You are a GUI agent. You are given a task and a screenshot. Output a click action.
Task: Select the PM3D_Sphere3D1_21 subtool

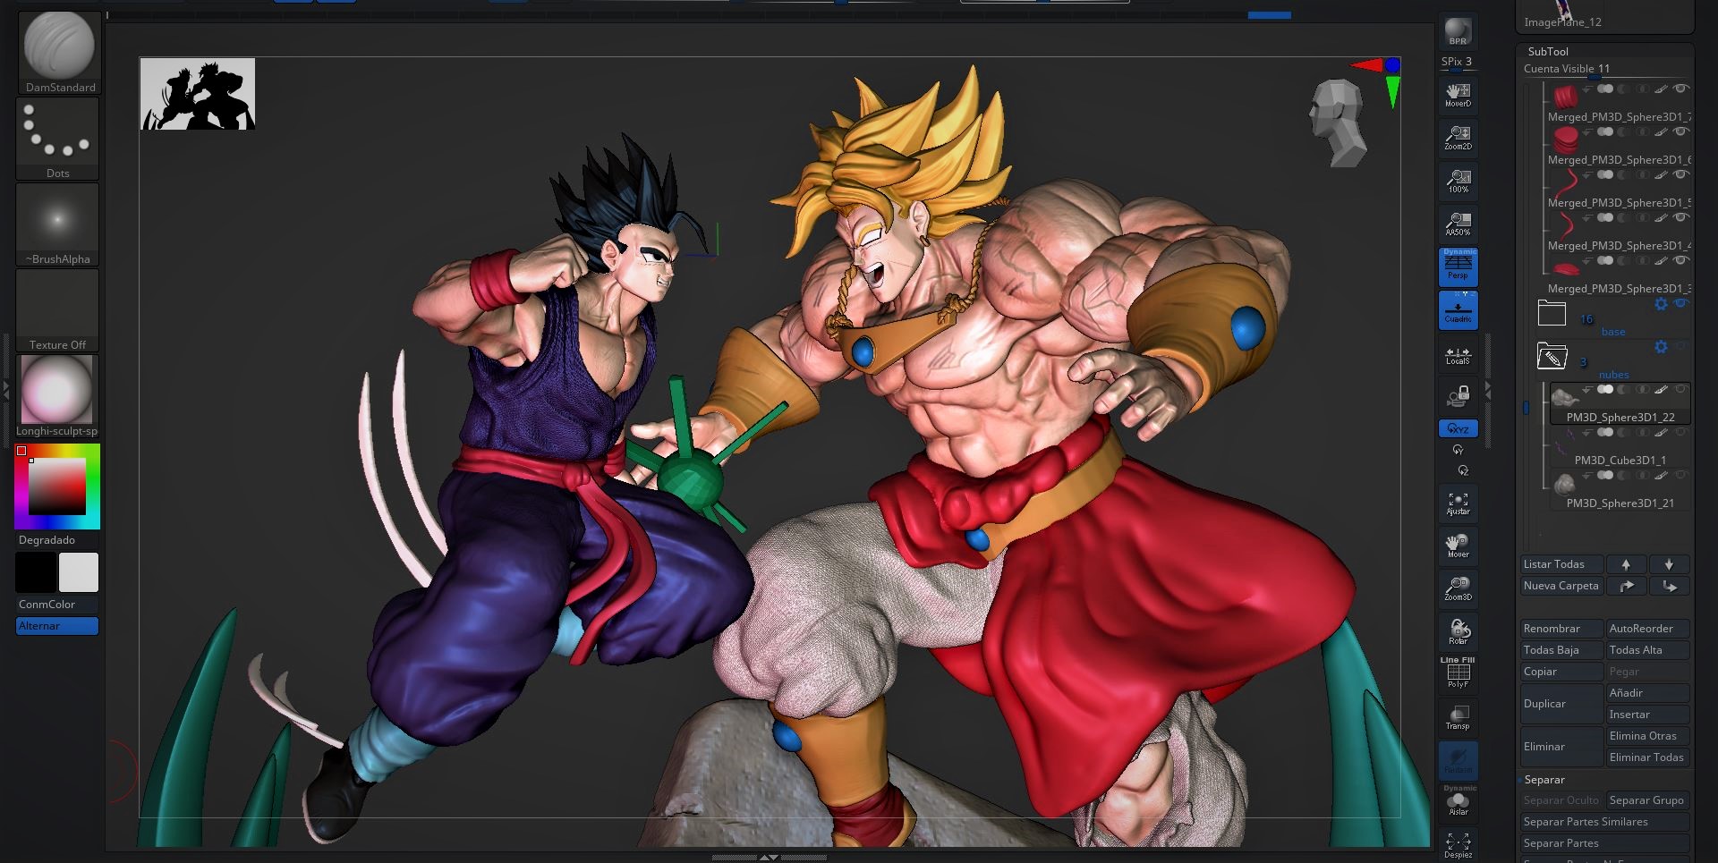(x=1620, y=489)
